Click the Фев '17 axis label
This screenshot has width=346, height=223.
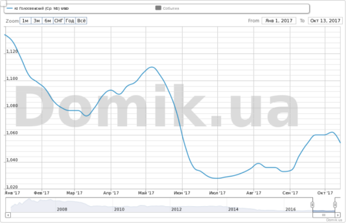tap(41, 193)
